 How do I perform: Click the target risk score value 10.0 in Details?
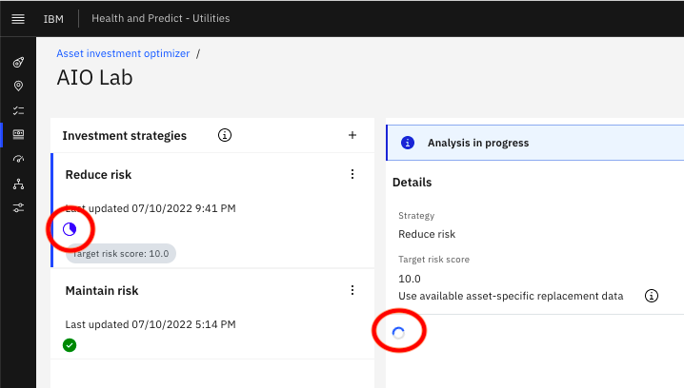410,279
